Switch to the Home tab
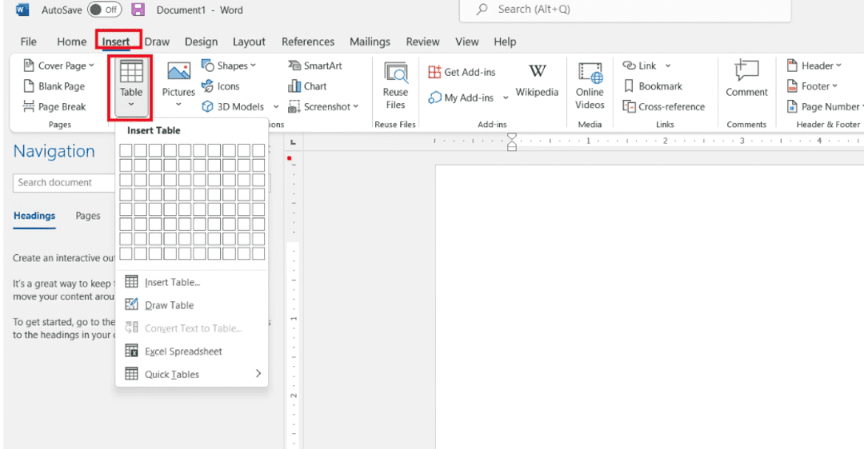The image size is (864, 449). pyautogui.click(x=72, y=42)
